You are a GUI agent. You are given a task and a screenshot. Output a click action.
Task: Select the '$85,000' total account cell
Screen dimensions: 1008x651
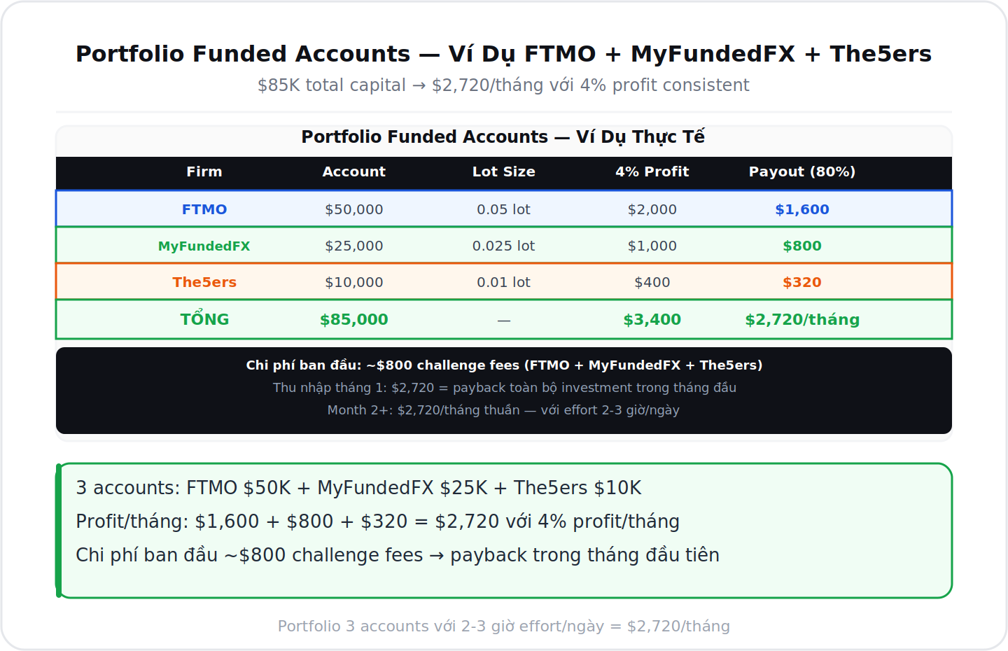[354, 319]
